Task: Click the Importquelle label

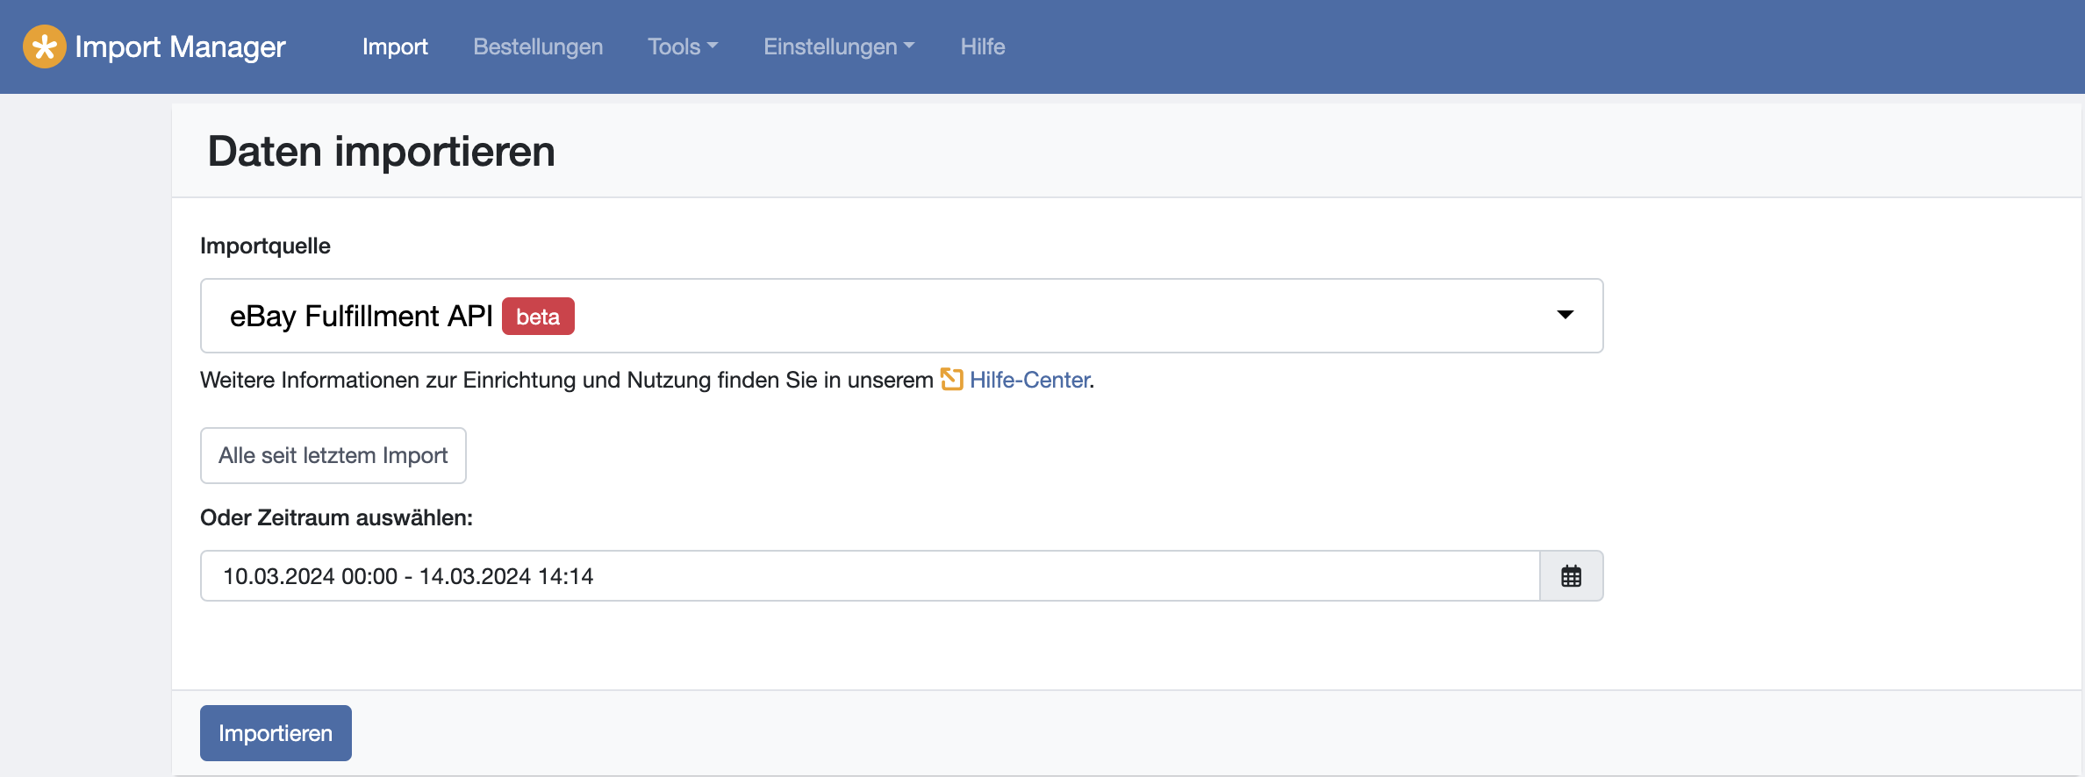Action: point(265,246)
